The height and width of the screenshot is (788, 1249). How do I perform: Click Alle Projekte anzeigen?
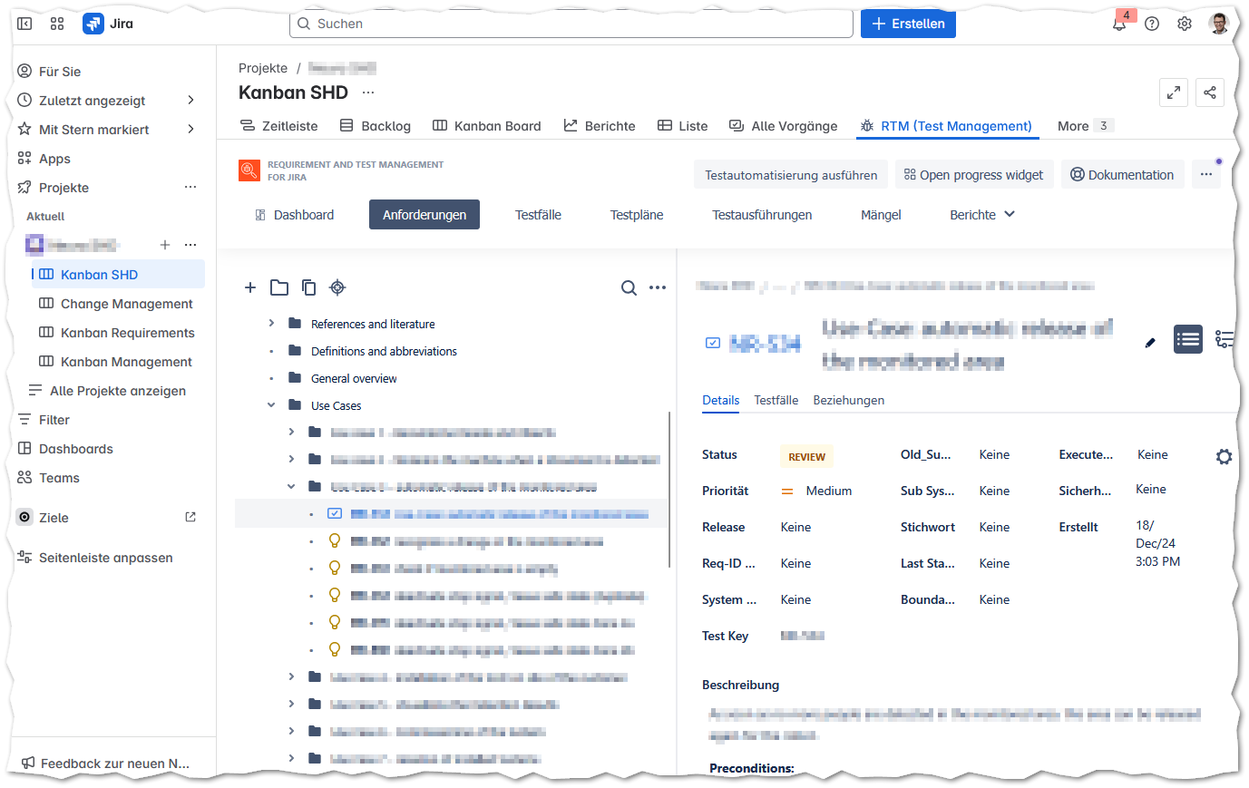(x=107, y=391)
